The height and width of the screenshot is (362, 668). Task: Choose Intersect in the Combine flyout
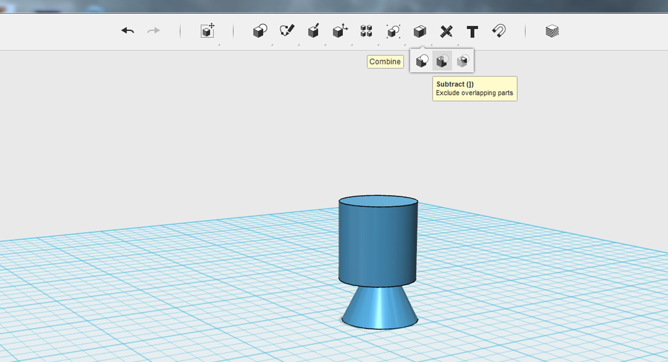tap(463, 61)
